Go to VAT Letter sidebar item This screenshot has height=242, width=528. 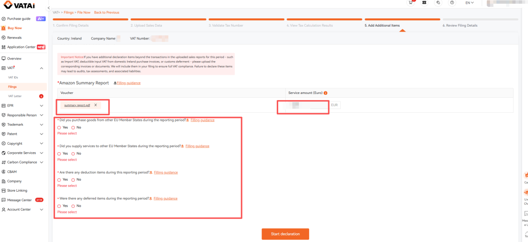(x=15, y=96)
